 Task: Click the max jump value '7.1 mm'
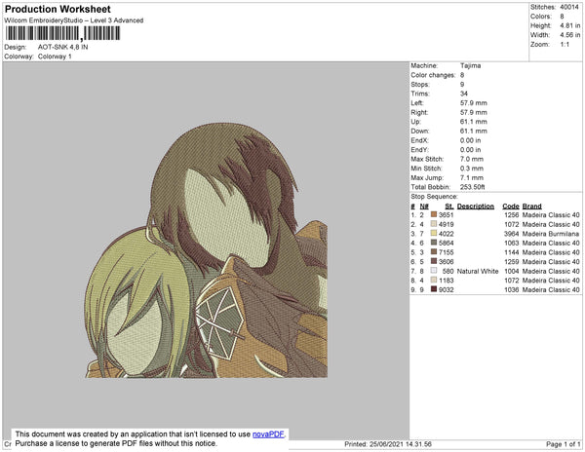(472, 177)
